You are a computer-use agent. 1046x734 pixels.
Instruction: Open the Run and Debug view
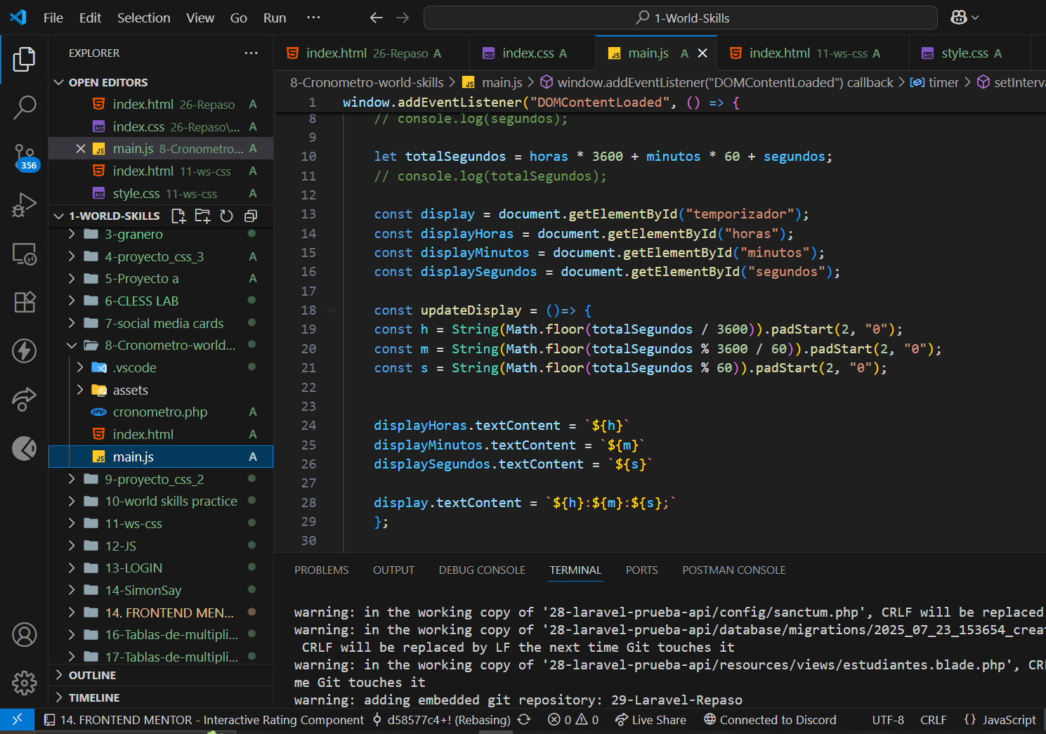25,205
